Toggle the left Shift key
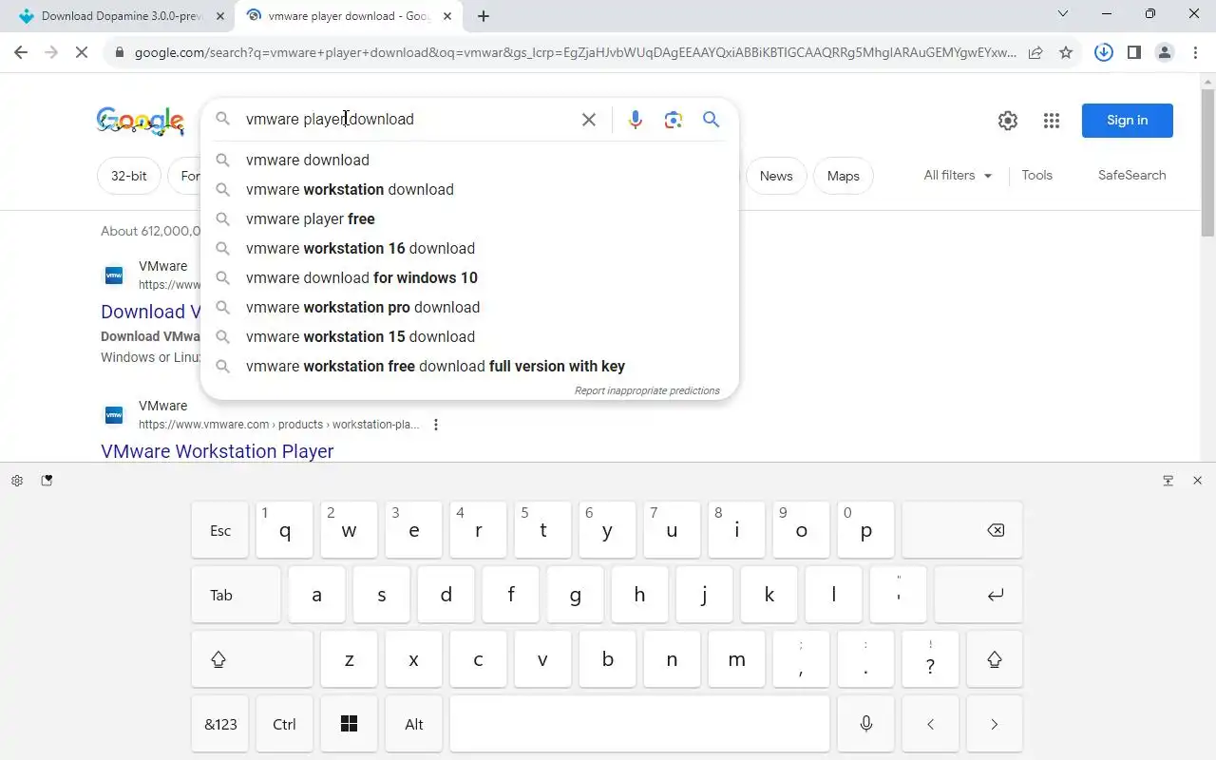Viewport: 1216px width, 760px height. point(252,659)
